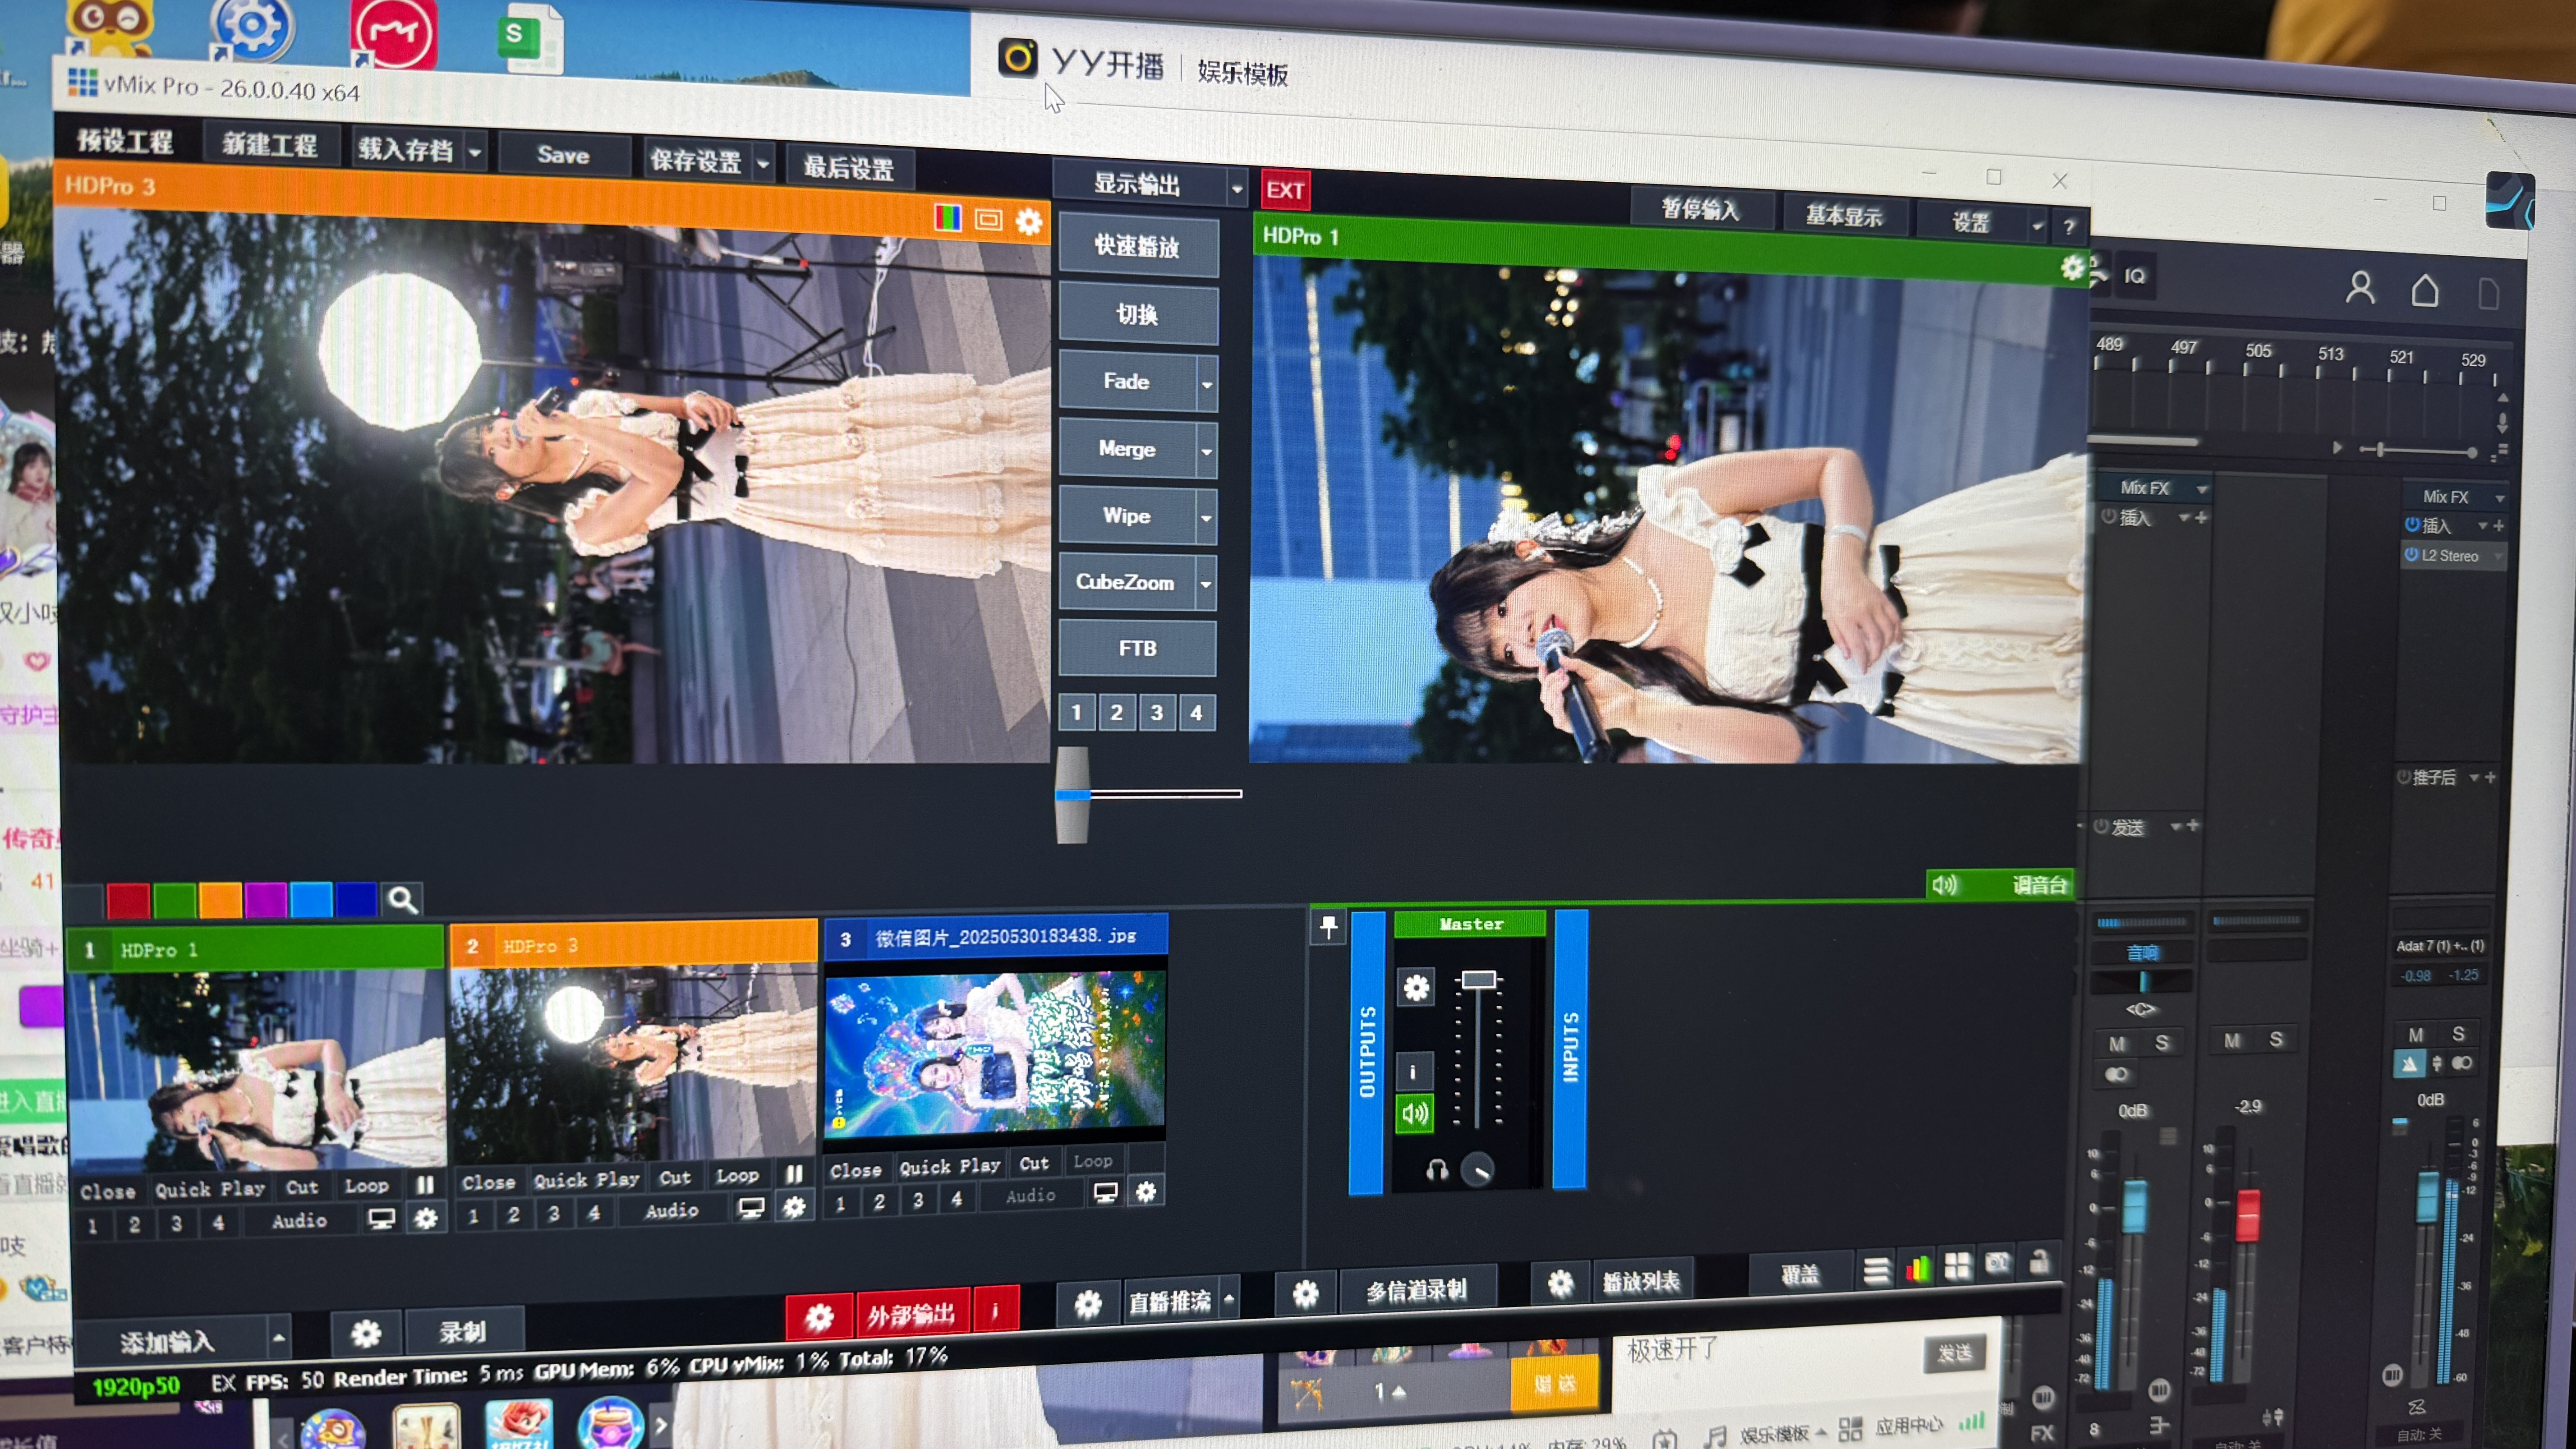2576x1449 pixels.
Task: Click the monitor icon on the jpg image input
Action: click(x=1105, y=1192)
